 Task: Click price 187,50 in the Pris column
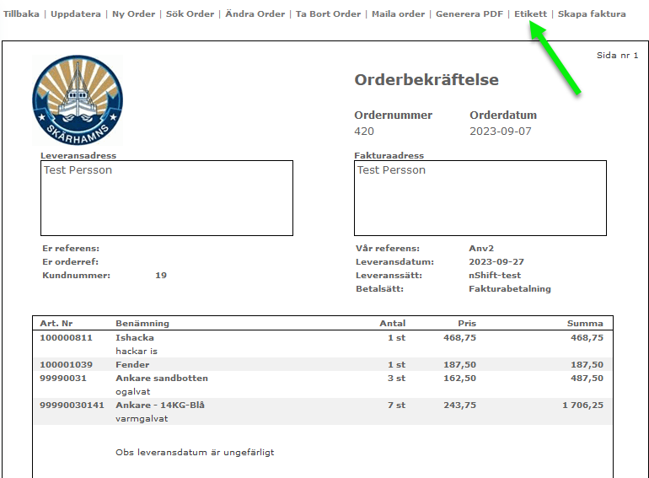tap(460, 364)
